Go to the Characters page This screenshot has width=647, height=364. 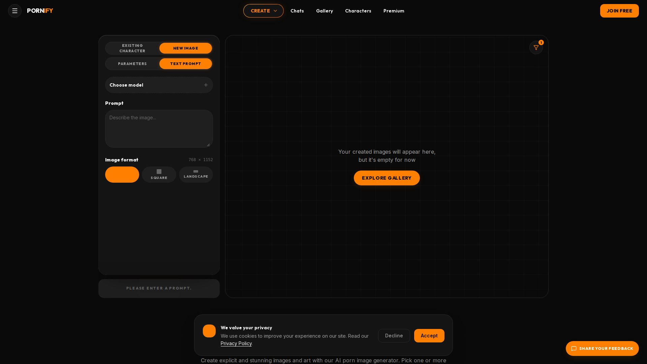click(x=358, y=11)
